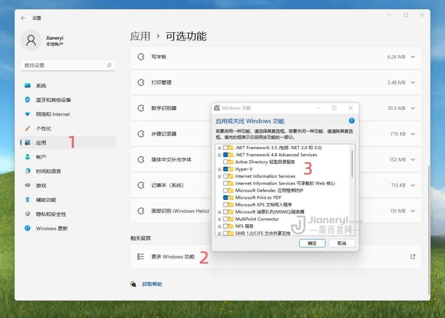This screenshot has height=318, width=445.
Task: Toggle .NET Framework 4.8 Advanced Services checkbox
Action: (226, 155)
